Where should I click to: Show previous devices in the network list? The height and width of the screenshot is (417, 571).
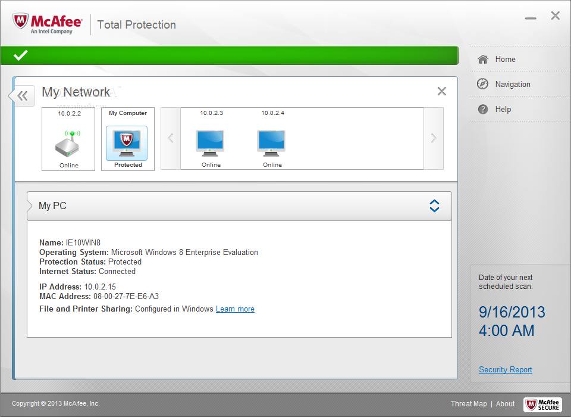tap(171, 138)
